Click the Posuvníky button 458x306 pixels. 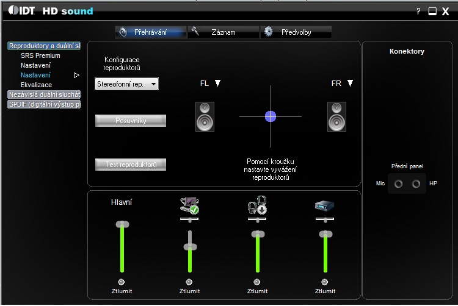(x=131, y=121)
